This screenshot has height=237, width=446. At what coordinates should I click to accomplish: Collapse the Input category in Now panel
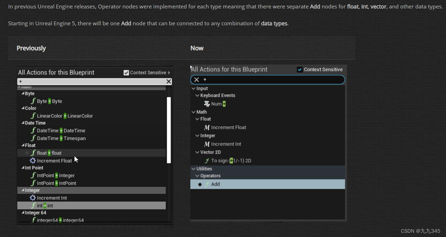[x=193, y=89]
